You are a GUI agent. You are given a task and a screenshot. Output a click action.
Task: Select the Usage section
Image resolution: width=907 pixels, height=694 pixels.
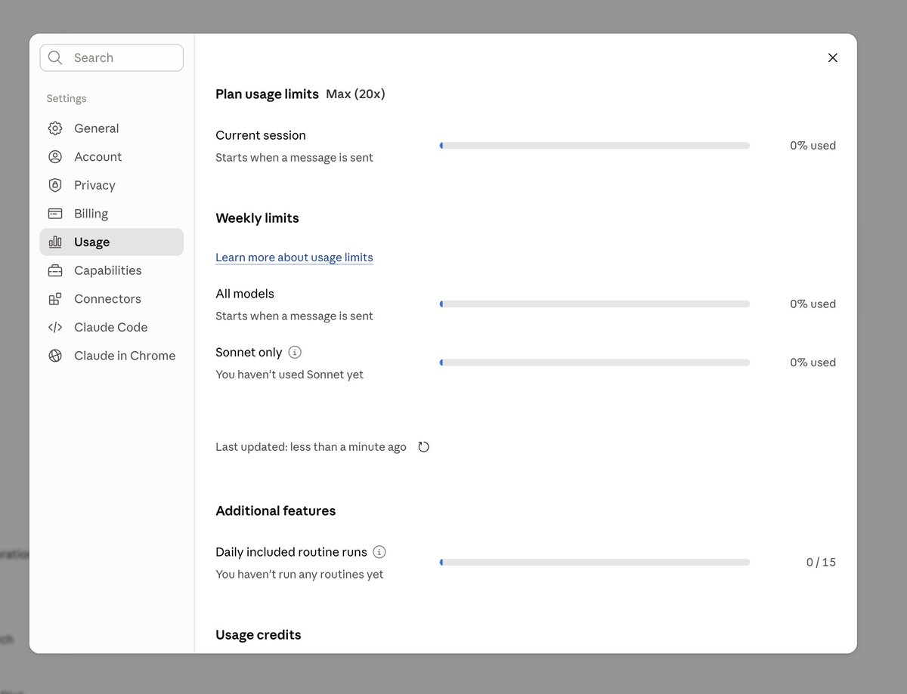[x=112, y=242]
